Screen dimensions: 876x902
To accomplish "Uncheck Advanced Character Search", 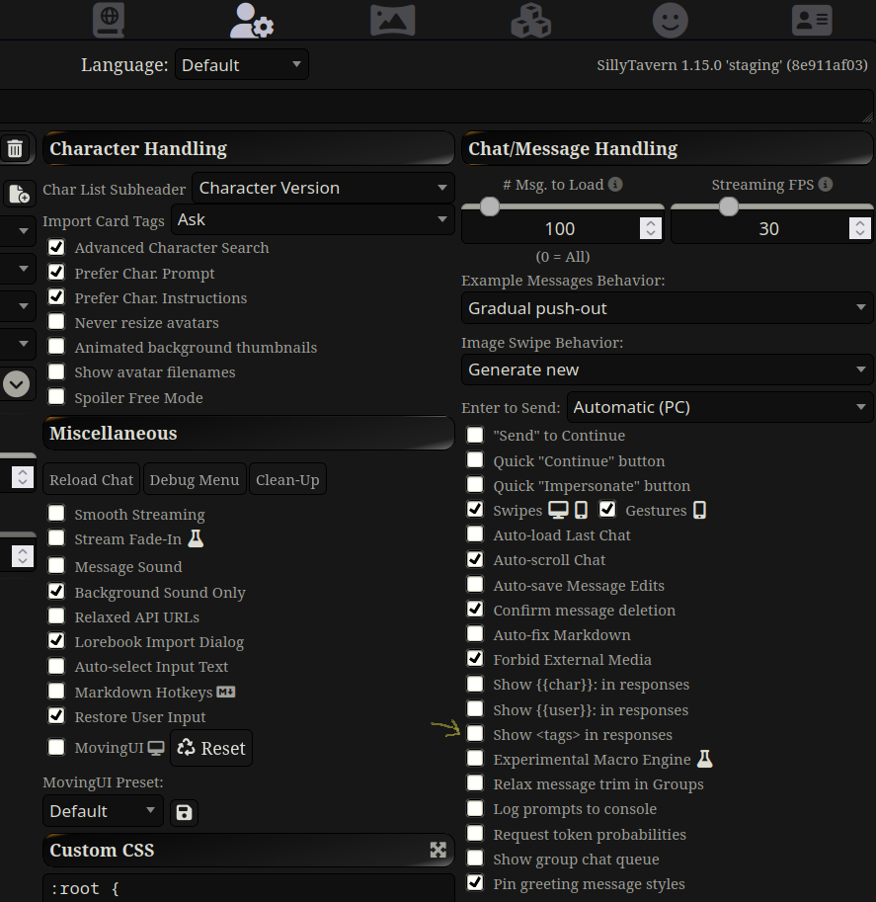I will click(56, 247).
